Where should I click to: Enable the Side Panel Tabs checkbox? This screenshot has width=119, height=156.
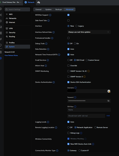pyautogui.click(x=68, y=21)
